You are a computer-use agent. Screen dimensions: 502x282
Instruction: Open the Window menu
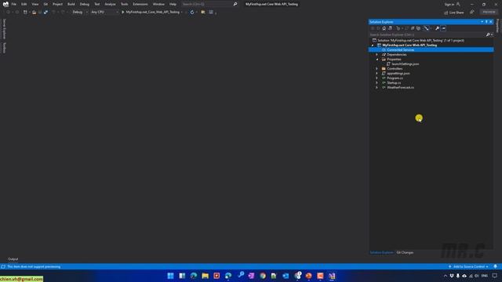158,4
